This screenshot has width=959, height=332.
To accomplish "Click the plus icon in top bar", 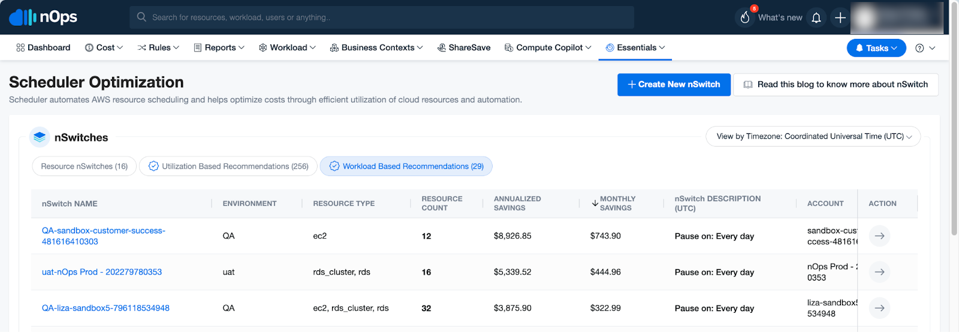I will point(840,18).
